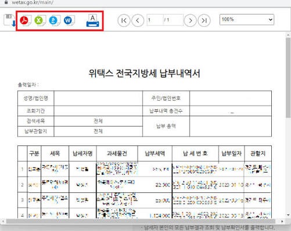Image resolution: width=291 pixels, height=231 pixels.
Task: Click row number 3 in payment table
Action: click(23, 200)
